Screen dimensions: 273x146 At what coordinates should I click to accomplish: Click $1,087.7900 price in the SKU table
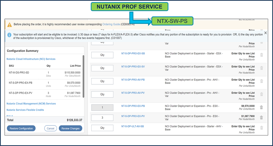point(248,116)
